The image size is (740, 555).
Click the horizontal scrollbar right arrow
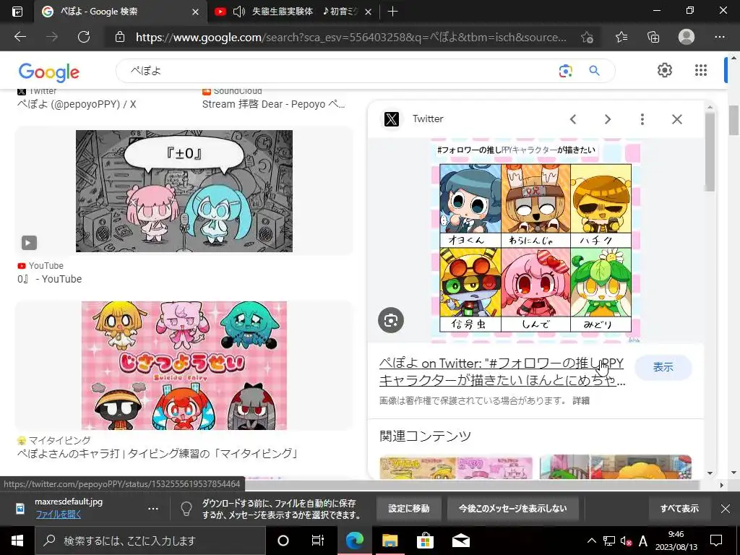(721, 485)
